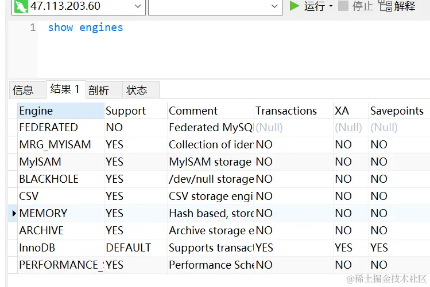Click the NO Transactions cell for BLACKHOLE
The width and height of the screenshot is (430, 287).
point(293,179)
